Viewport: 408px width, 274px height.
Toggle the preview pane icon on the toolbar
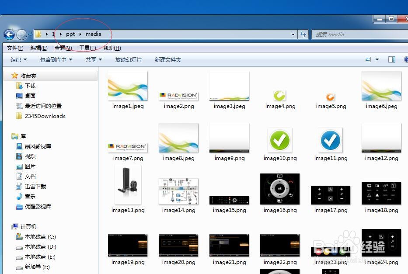tap(392, 59)
